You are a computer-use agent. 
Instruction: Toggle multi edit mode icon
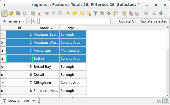11,14
